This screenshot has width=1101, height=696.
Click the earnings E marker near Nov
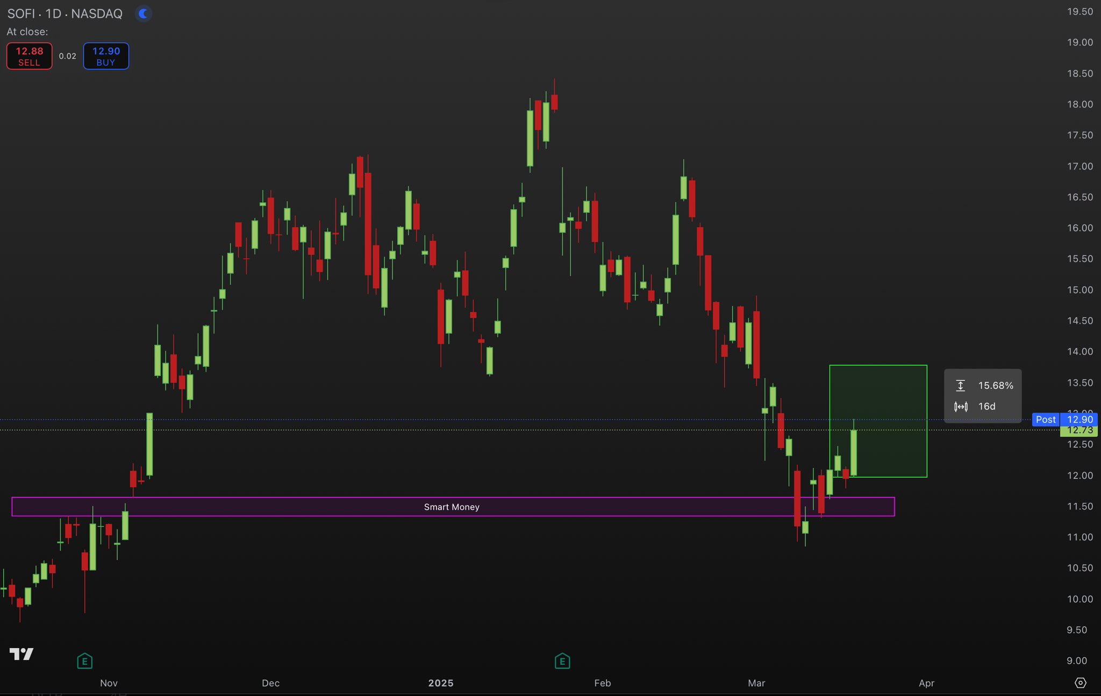coord(84,661)
